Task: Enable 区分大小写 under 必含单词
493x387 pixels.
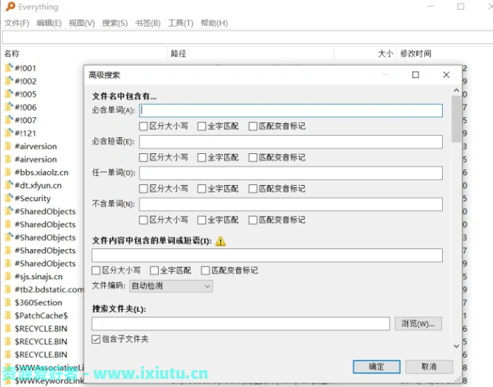Action: pos(143,126)
